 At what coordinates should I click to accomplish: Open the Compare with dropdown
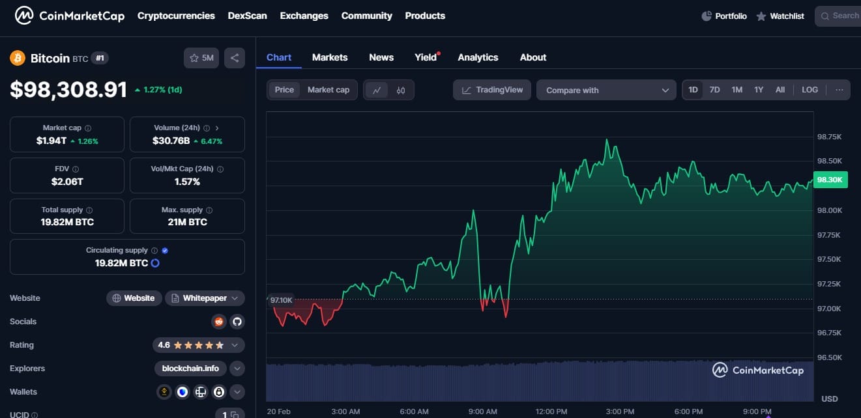606,90
